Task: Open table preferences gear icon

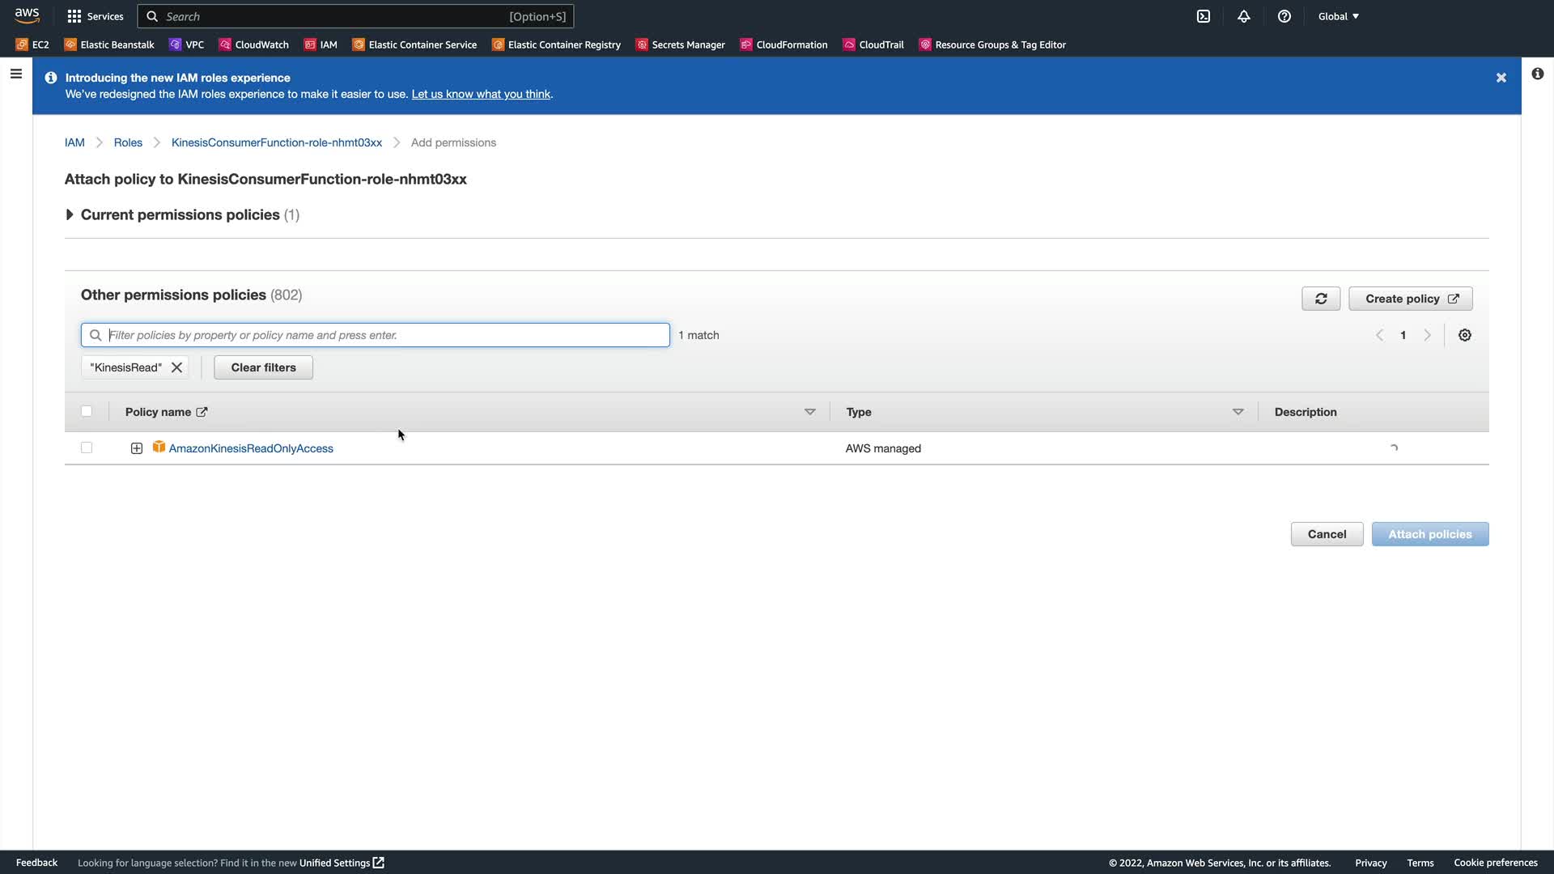Action: click(1465, 335)
